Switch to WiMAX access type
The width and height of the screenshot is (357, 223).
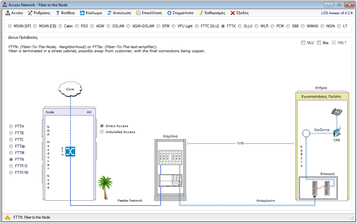click(x=303, y=26)
